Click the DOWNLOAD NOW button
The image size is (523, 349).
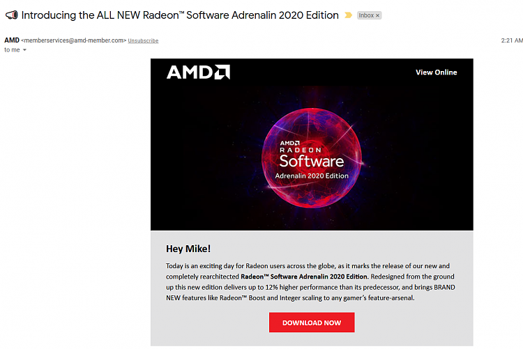pos(312,323)
